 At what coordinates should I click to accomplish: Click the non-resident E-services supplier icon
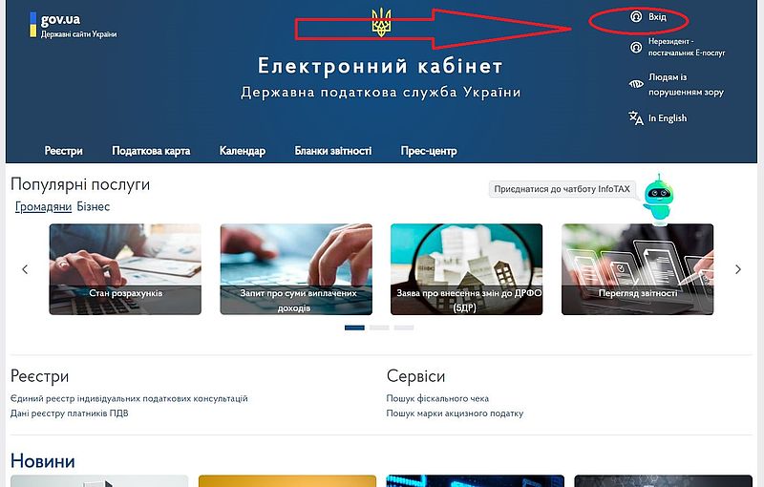tap(636, 47)
